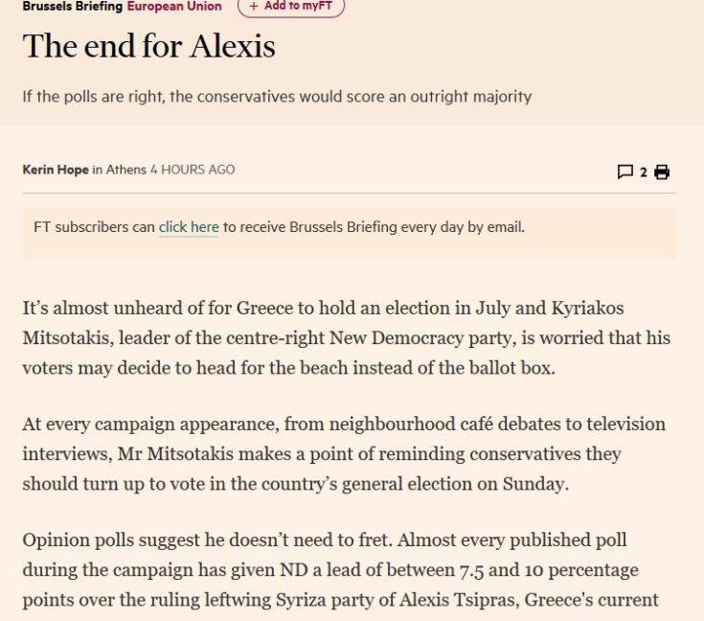Click the paragraph starting 'At every campaign appearance'

344,454
